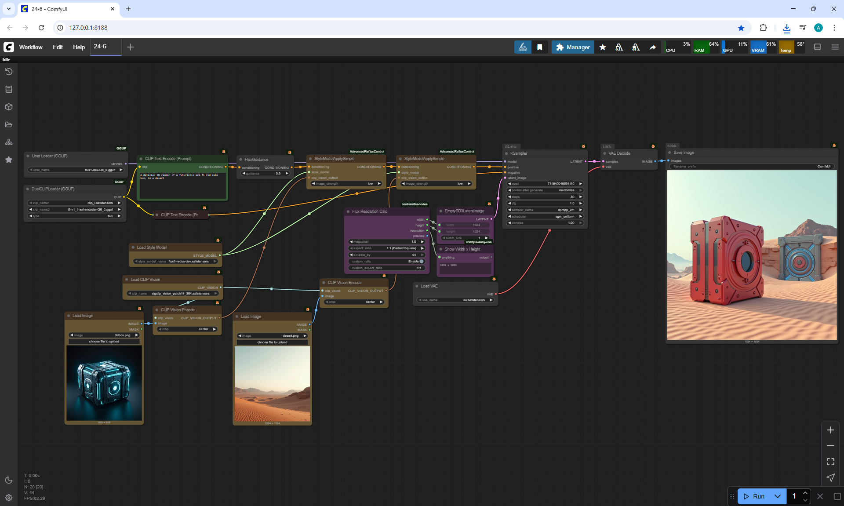This screenshot has width=844, height=506.
Task: Toggle the bottom panel icon
Action: [817, 47]
